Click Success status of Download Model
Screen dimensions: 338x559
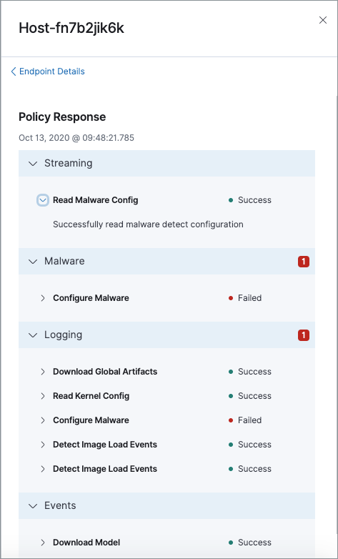pos(250,543)
